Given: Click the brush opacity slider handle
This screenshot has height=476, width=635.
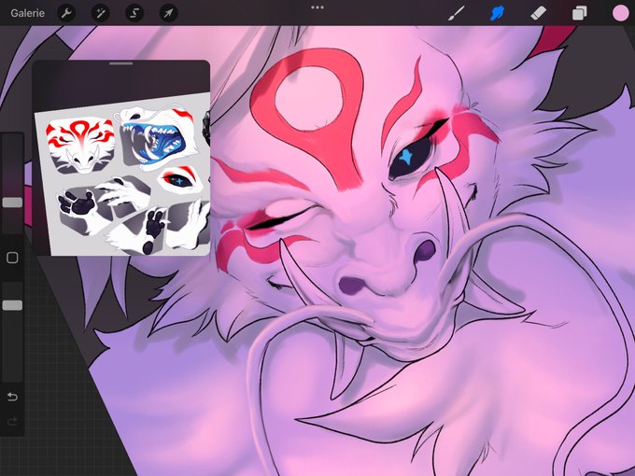Looking at the screenshot, I should [12, 305].
